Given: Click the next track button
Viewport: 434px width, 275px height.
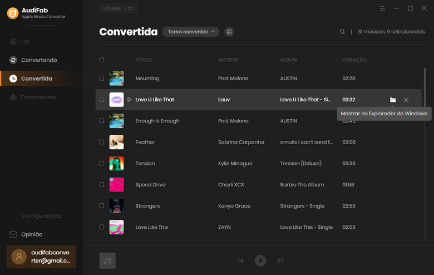Looking at the screenshot, I should point(280,261).
